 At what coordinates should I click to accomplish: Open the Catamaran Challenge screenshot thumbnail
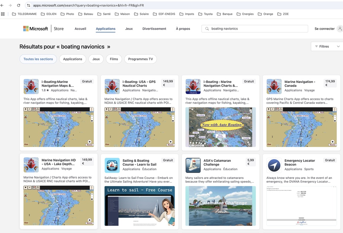(220, 206)
